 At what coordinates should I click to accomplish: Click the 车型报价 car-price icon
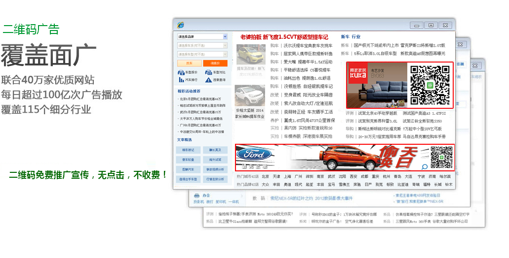click(181, 72)
